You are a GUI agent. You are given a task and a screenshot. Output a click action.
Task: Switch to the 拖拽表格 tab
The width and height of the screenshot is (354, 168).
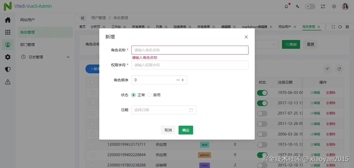click(x=180, y=27)
